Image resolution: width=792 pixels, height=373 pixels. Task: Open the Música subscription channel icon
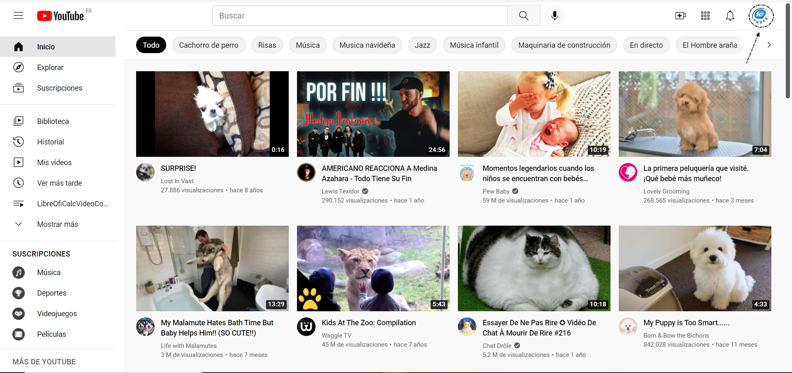[19, 272]
